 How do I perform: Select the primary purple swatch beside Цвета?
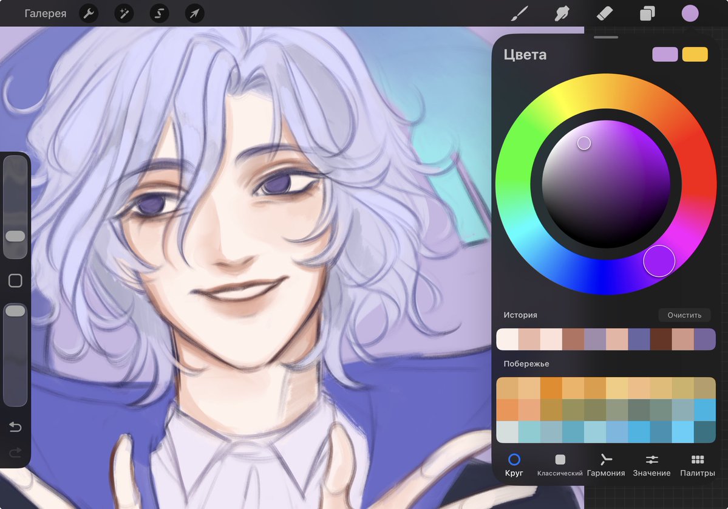665,54
